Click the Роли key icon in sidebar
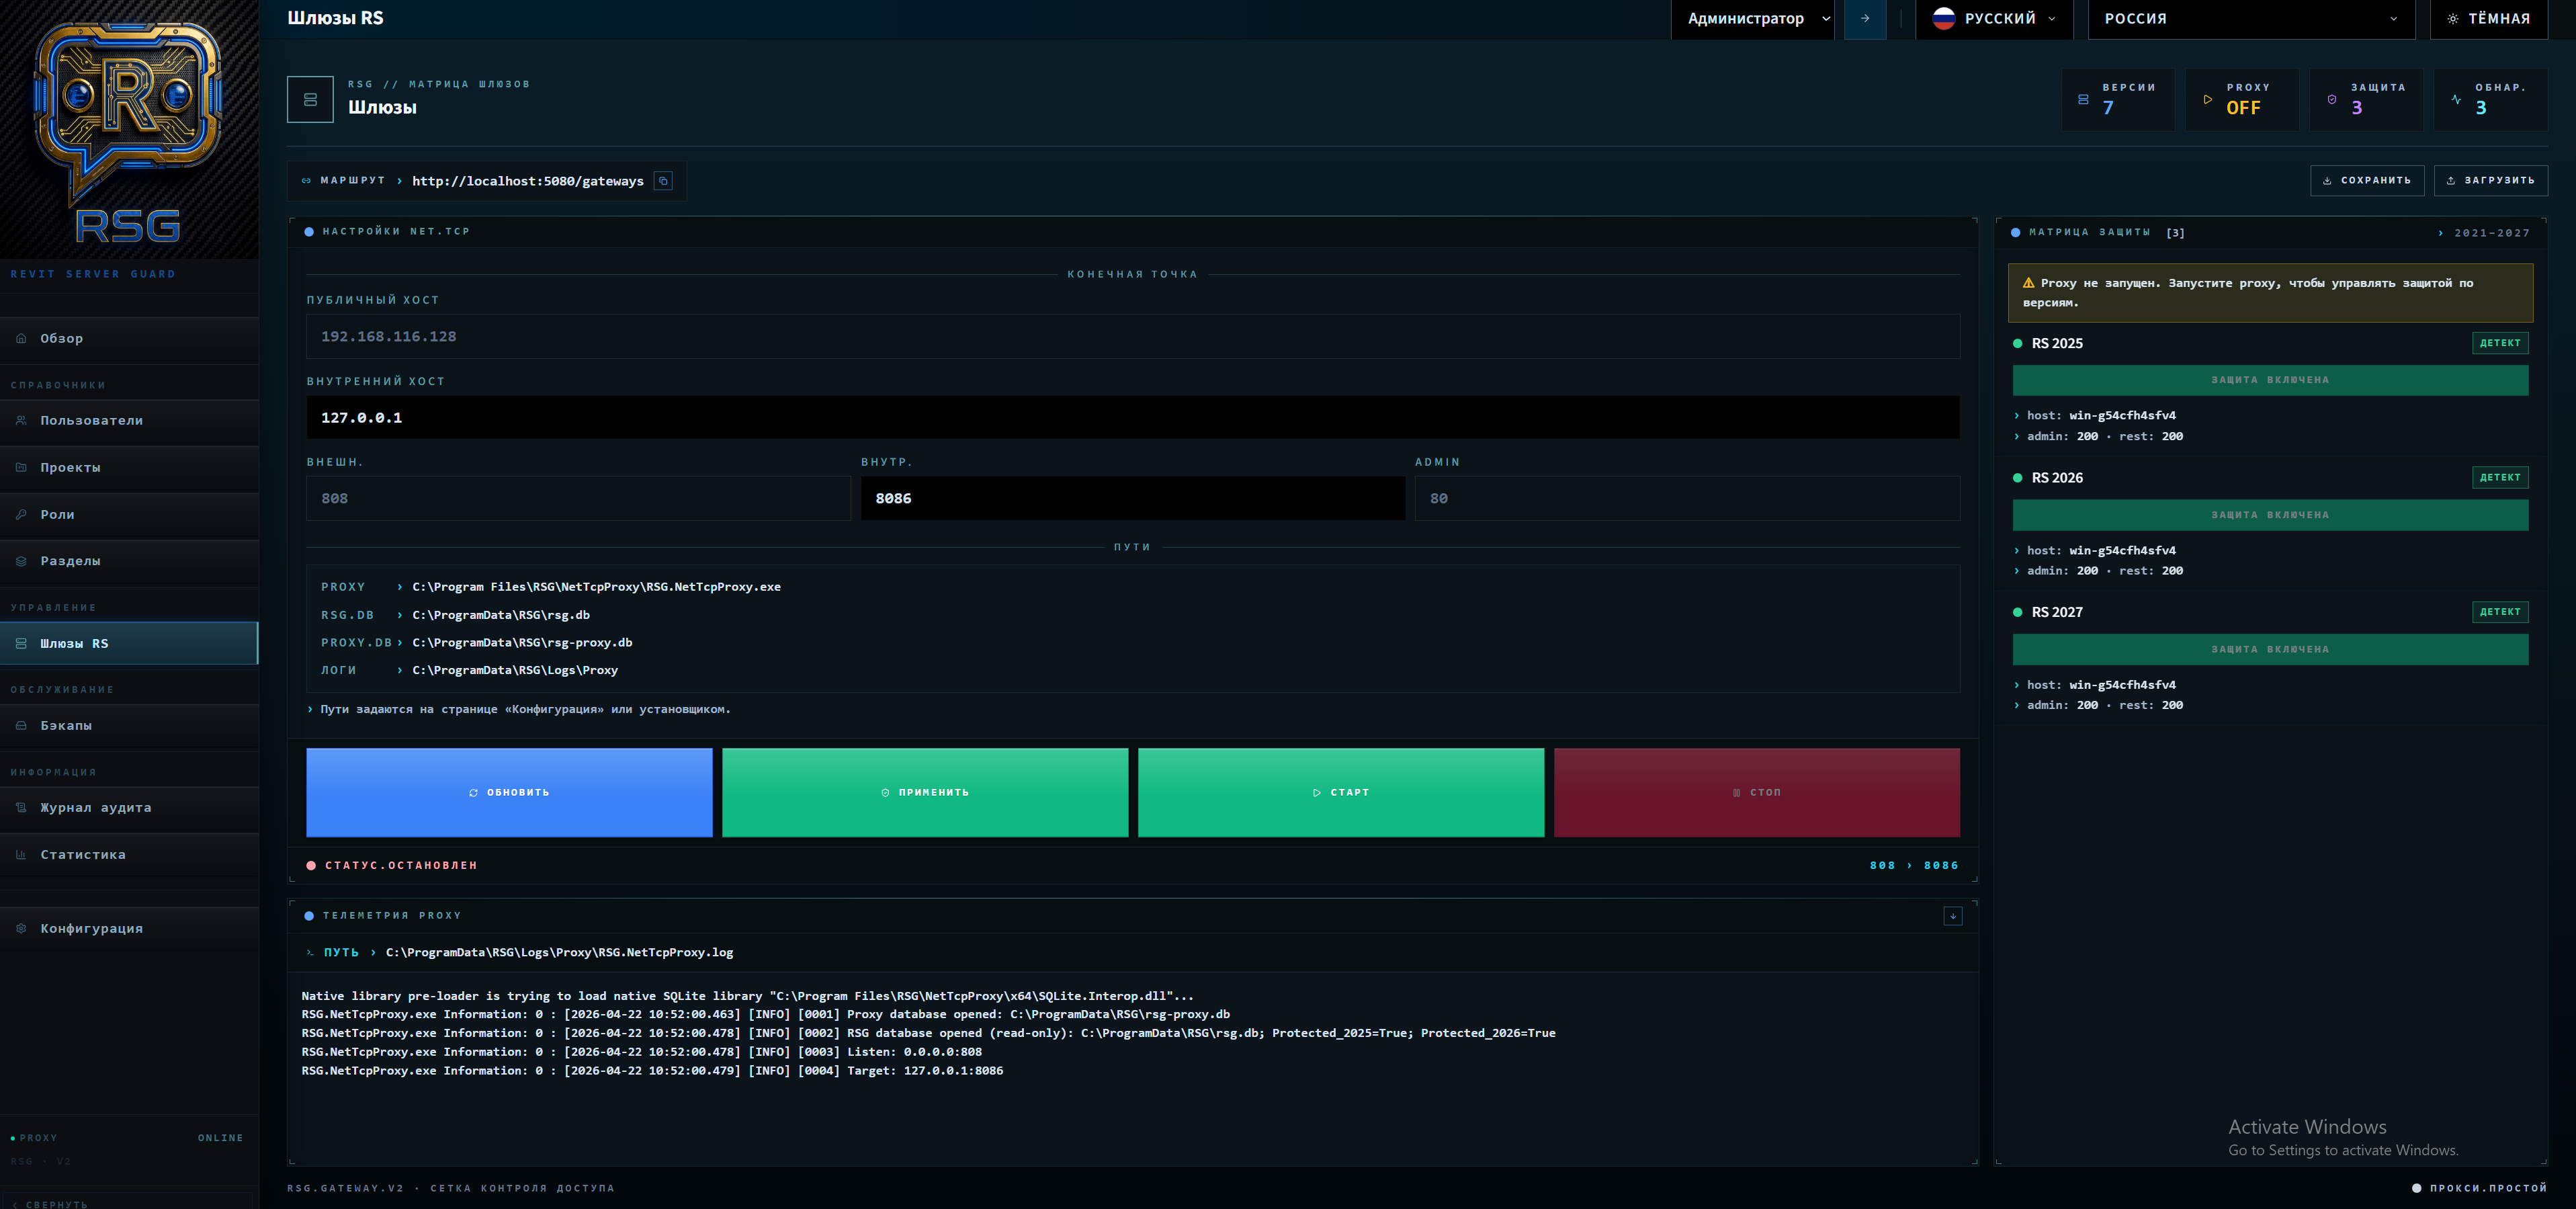 coord(22,514)
